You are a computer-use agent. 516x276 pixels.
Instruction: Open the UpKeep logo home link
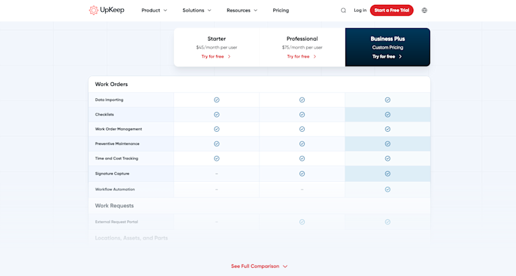click(107, 10)
